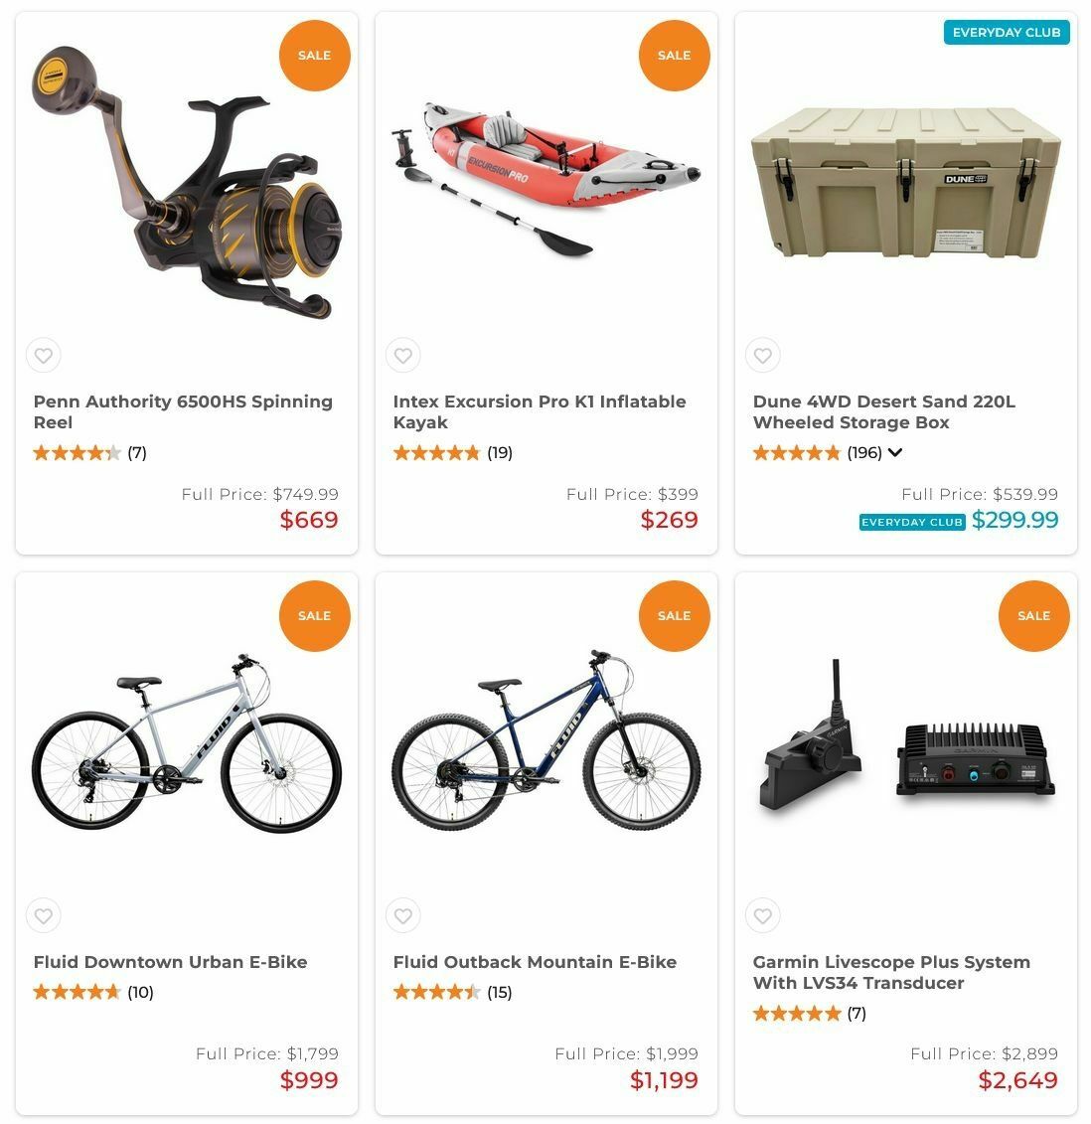Click heart icon on Garmin Livescope card
The image size is (1091, 1124).
[763, 915]
